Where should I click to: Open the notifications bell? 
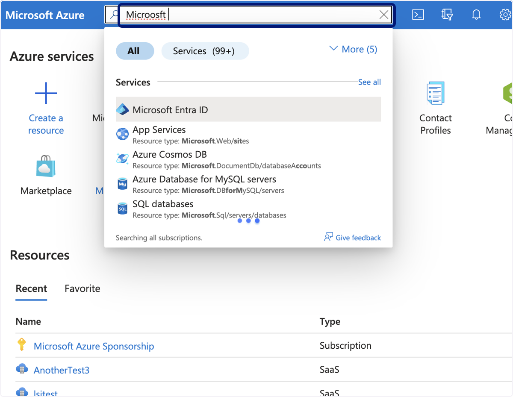click(476, 15)
